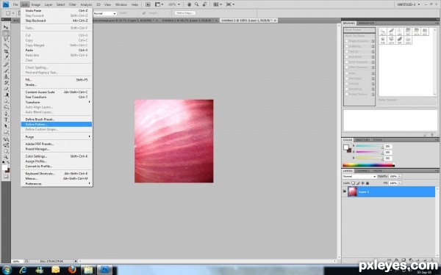Open the marquee Style dropdown
The image size is (441, 275).
104,13
